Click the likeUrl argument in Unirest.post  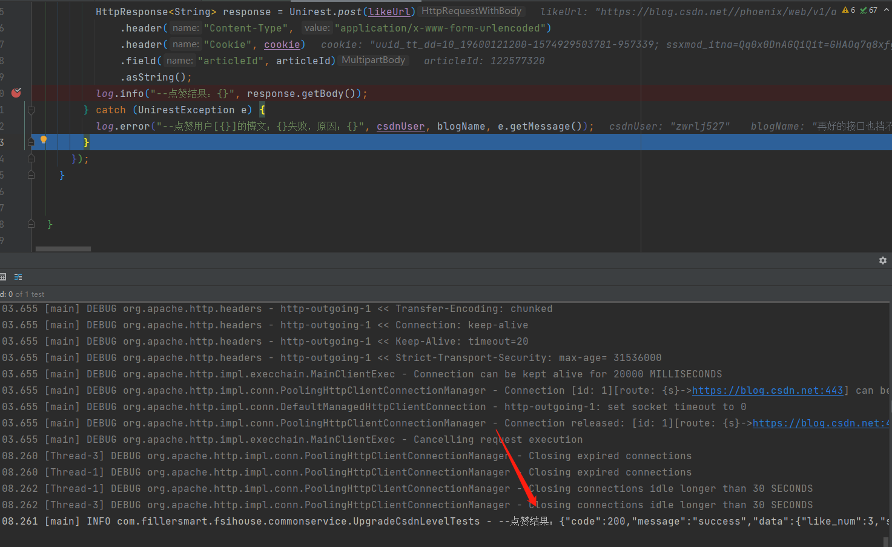click(389, 12)
